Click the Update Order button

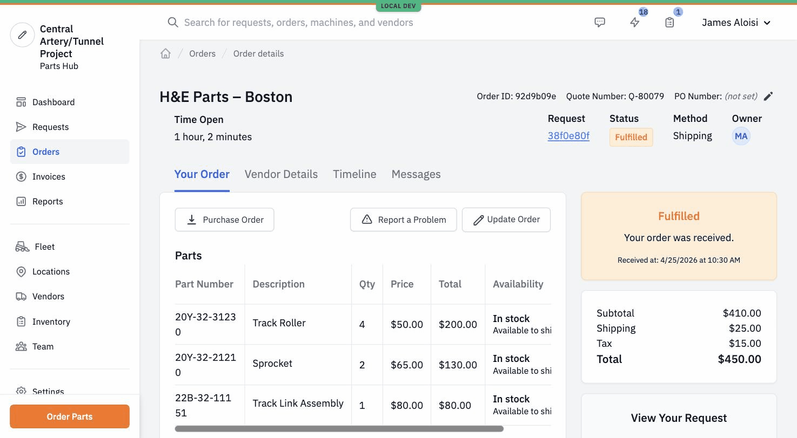pos(506,220)
